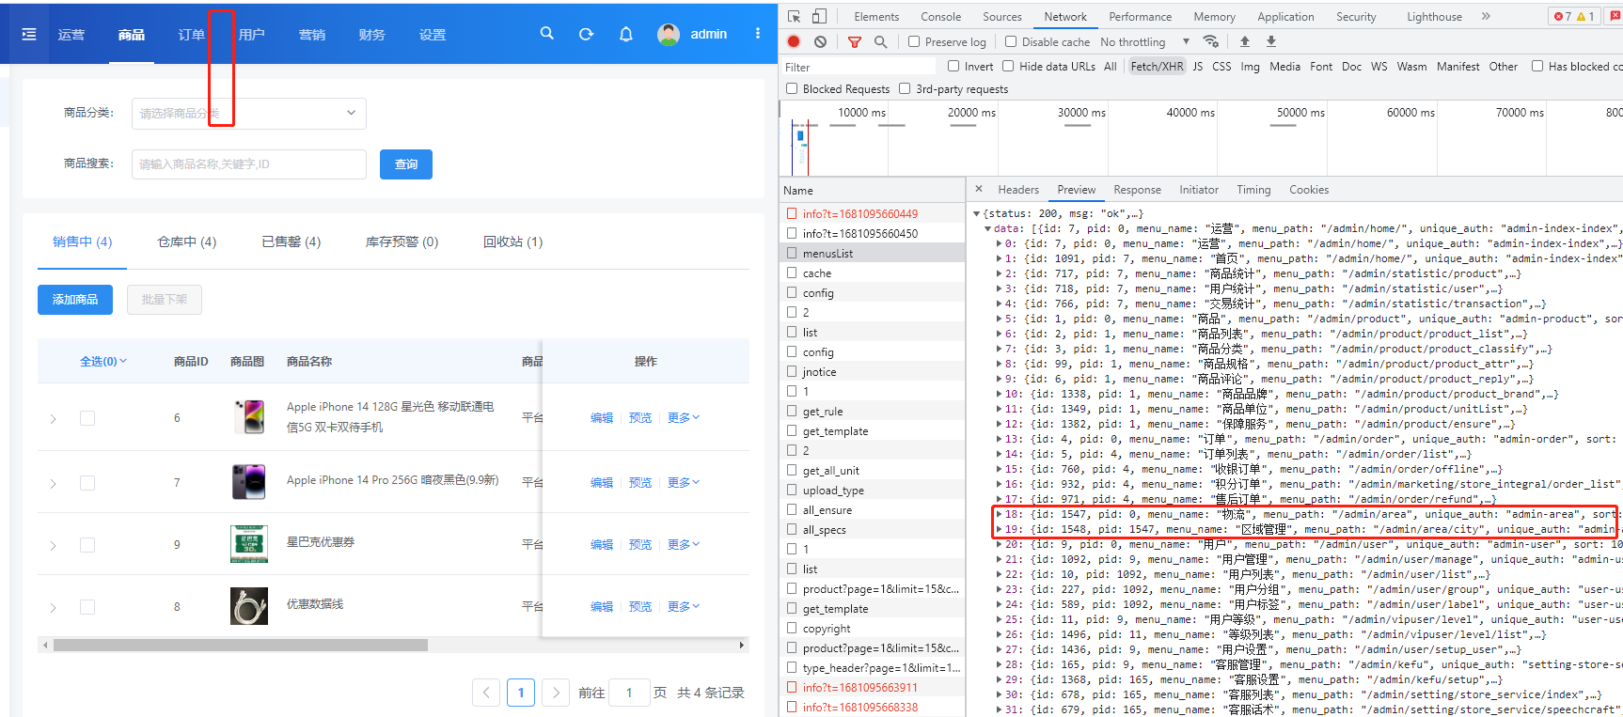Click the 优惠数据线 product image
Viewport: 1623px width, 717px height.
(x=249, y=606)
